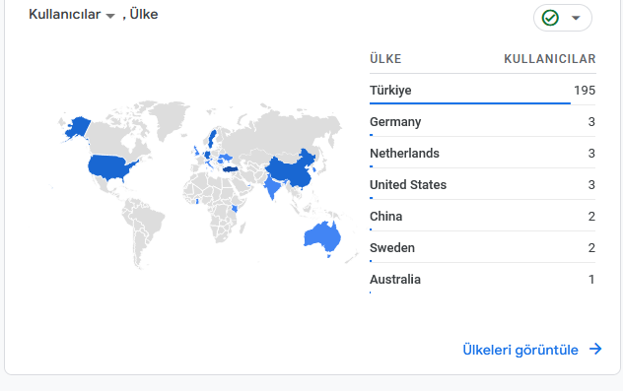Select the Türkiye row in table
Screen dimensions: 623x391
483,90
